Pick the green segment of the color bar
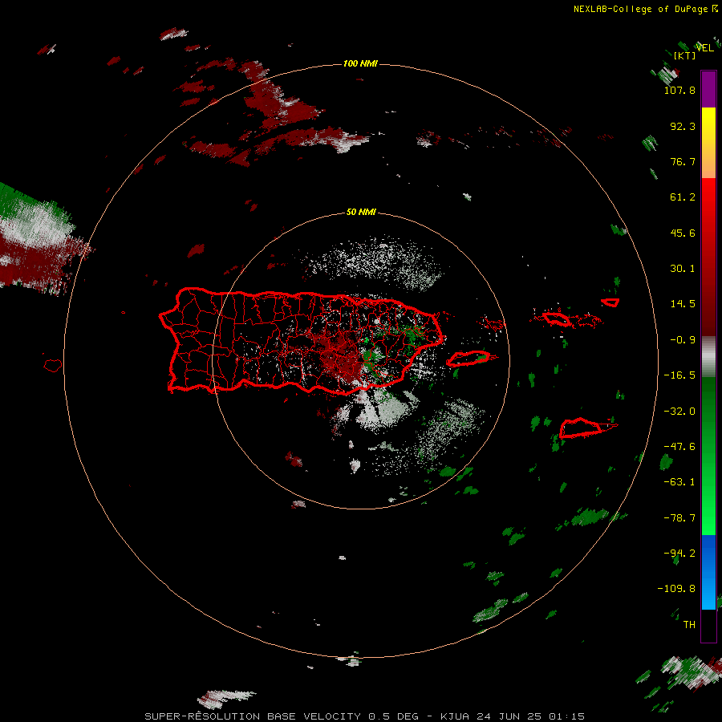The width and height of the screenshot is (722, 722). coord(708,456)
